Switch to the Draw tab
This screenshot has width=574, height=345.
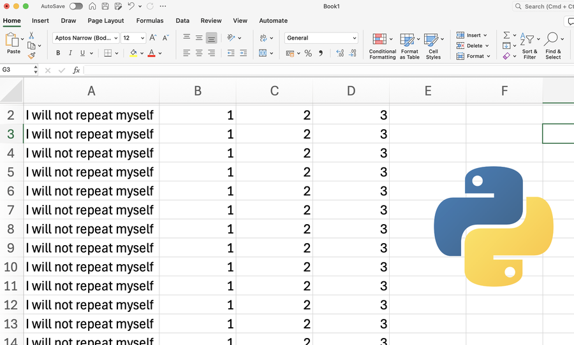(68, 21)
